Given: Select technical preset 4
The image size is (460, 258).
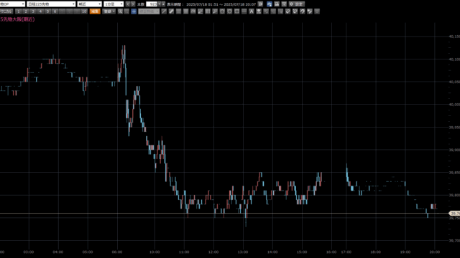Looking at the screenshot, I should click(40, 11).
